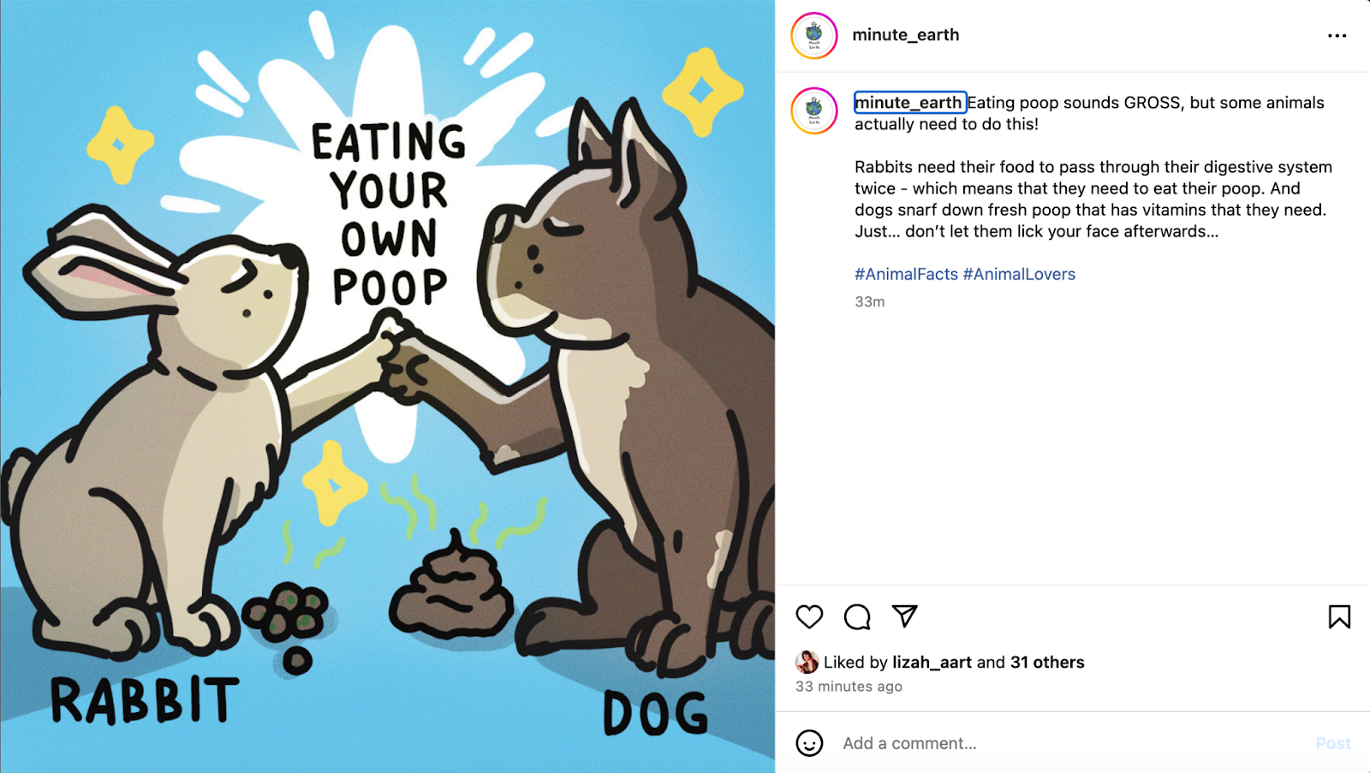Open the emoji picker smiley icon
The width and height of the screenshot is (1370, 773).
point(809,743)
